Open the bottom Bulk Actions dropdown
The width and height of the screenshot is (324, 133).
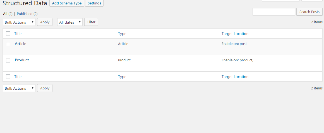pyautogui.click(x=19, y=88)
